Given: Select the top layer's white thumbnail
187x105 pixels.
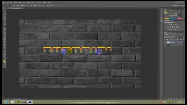Looking at the screenshot, I should point(168,42).
